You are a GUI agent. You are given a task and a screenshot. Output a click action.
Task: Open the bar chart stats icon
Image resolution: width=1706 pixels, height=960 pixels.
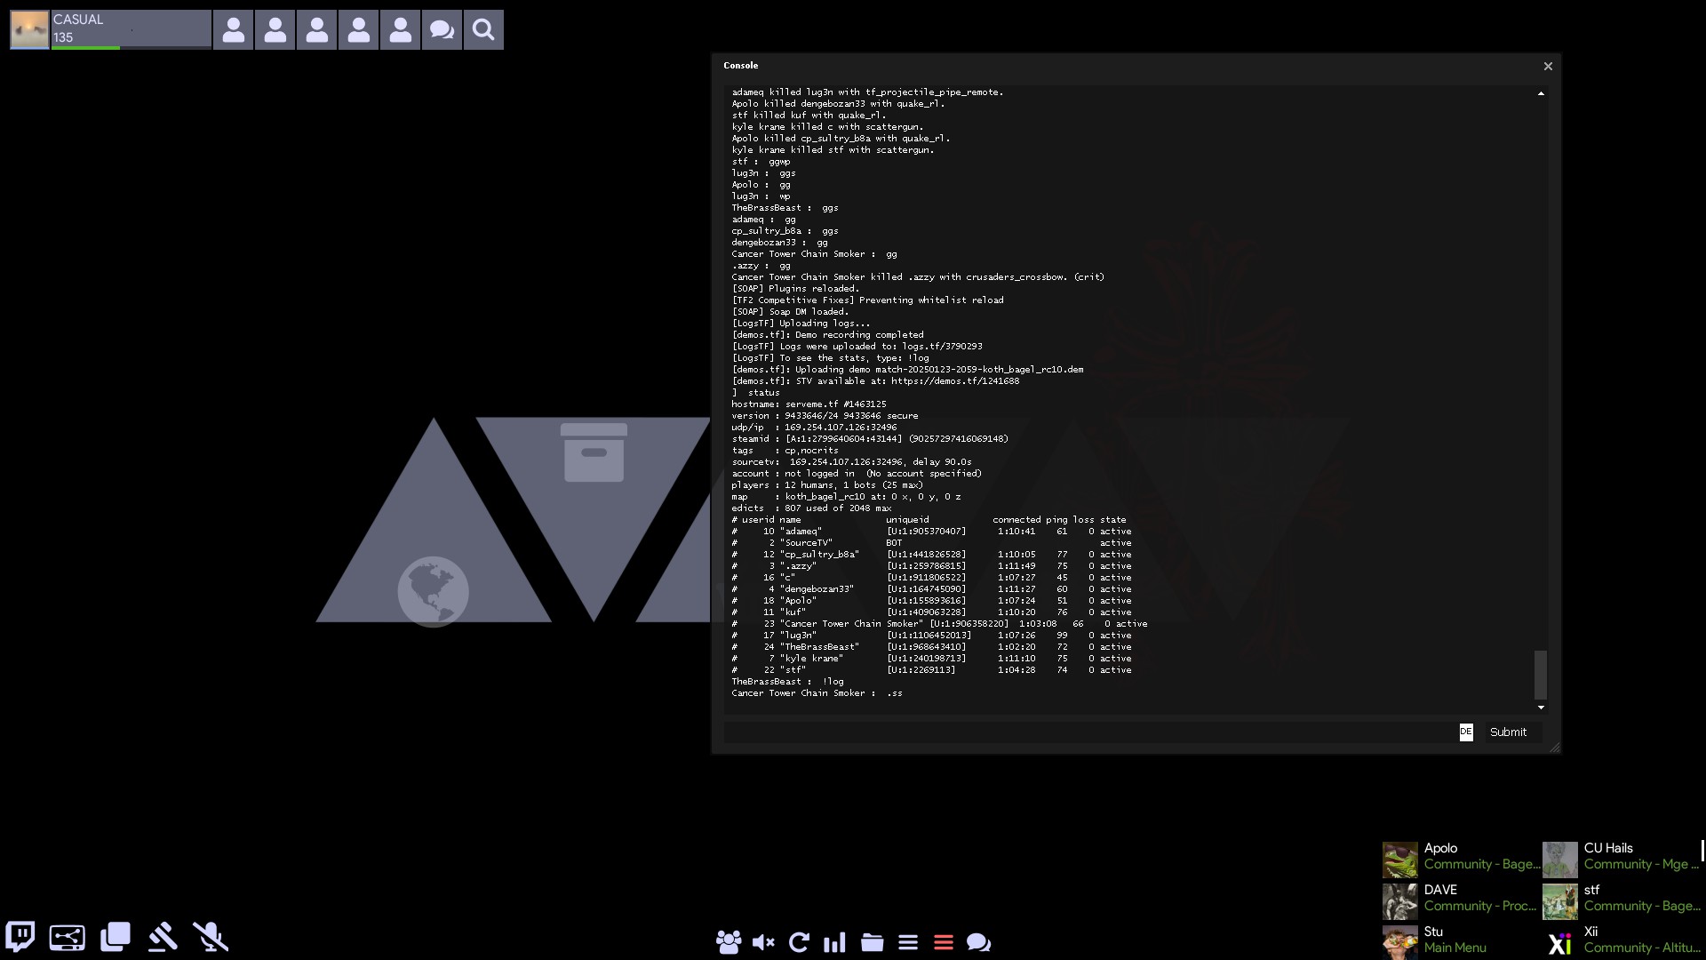coord(834,942)
